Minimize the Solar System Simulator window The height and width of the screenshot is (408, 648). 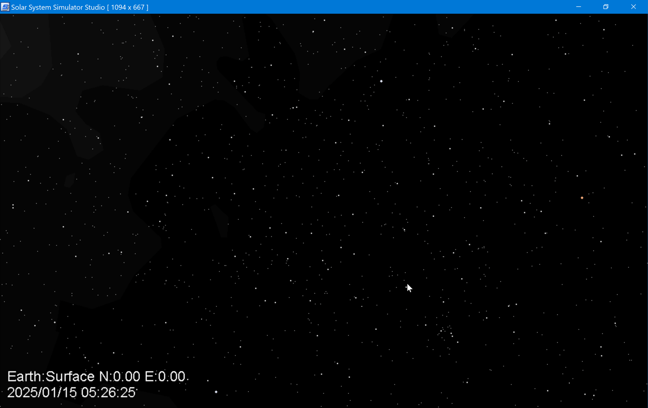[578, 7]
